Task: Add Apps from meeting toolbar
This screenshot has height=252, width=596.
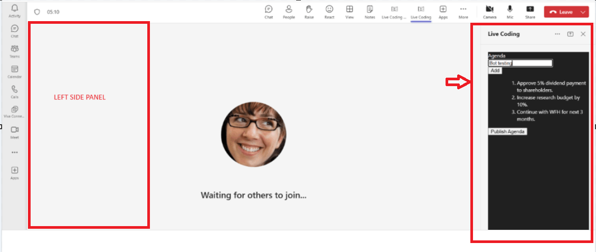Action: [443, 12]
